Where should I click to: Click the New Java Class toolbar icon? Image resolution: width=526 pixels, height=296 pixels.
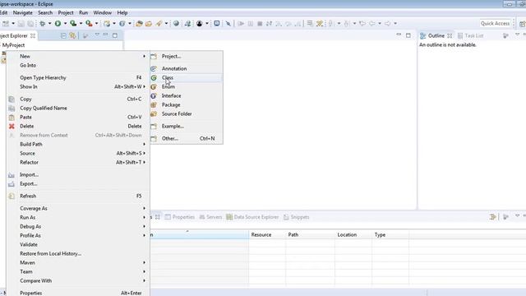pyautogui.click(x=122, y=24)
